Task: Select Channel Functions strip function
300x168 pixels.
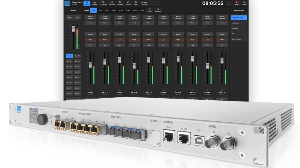Action: pyautogui.click(x=239, y=17)
